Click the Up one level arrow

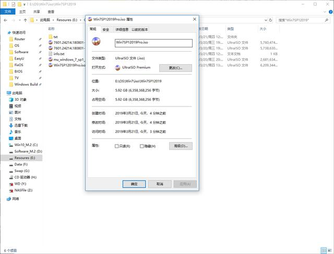pyautogui.click(x=26, y=20)
